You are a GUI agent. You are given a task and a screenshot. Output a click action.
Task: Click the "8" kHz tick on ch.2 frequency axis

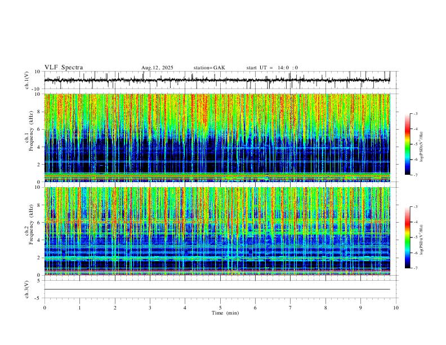pos(39,205)
